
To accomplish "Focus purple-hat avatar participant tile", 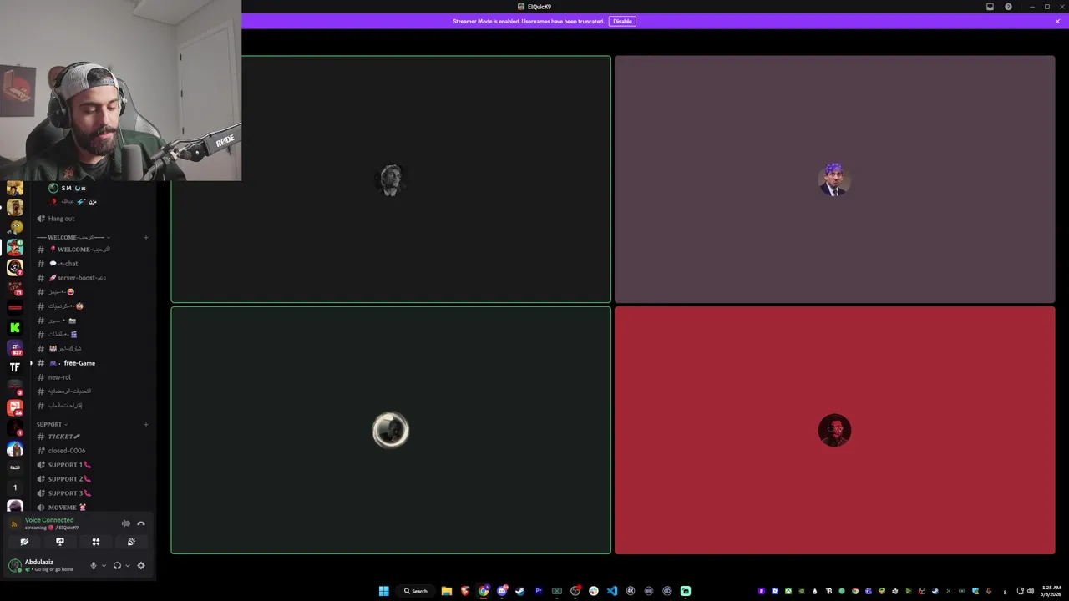I will tap(834, 179).
